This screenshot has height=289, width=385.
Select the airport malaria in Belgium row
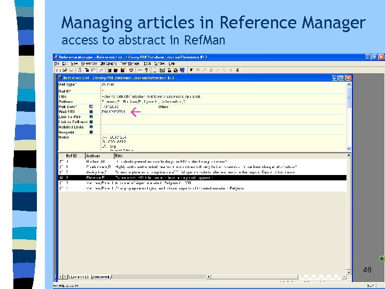tap(202, 183)
